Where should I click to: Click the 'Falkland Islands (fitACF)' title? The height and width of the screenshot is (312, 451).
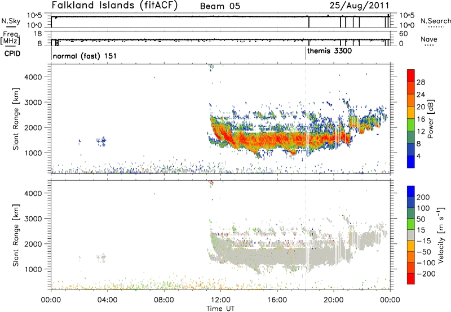(114, 6)
